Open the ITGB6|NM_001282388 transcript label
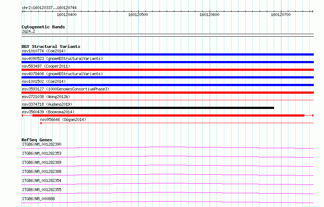Image resolution: width=324 pixels, height=207 pixels. click(x=42, y=171)
